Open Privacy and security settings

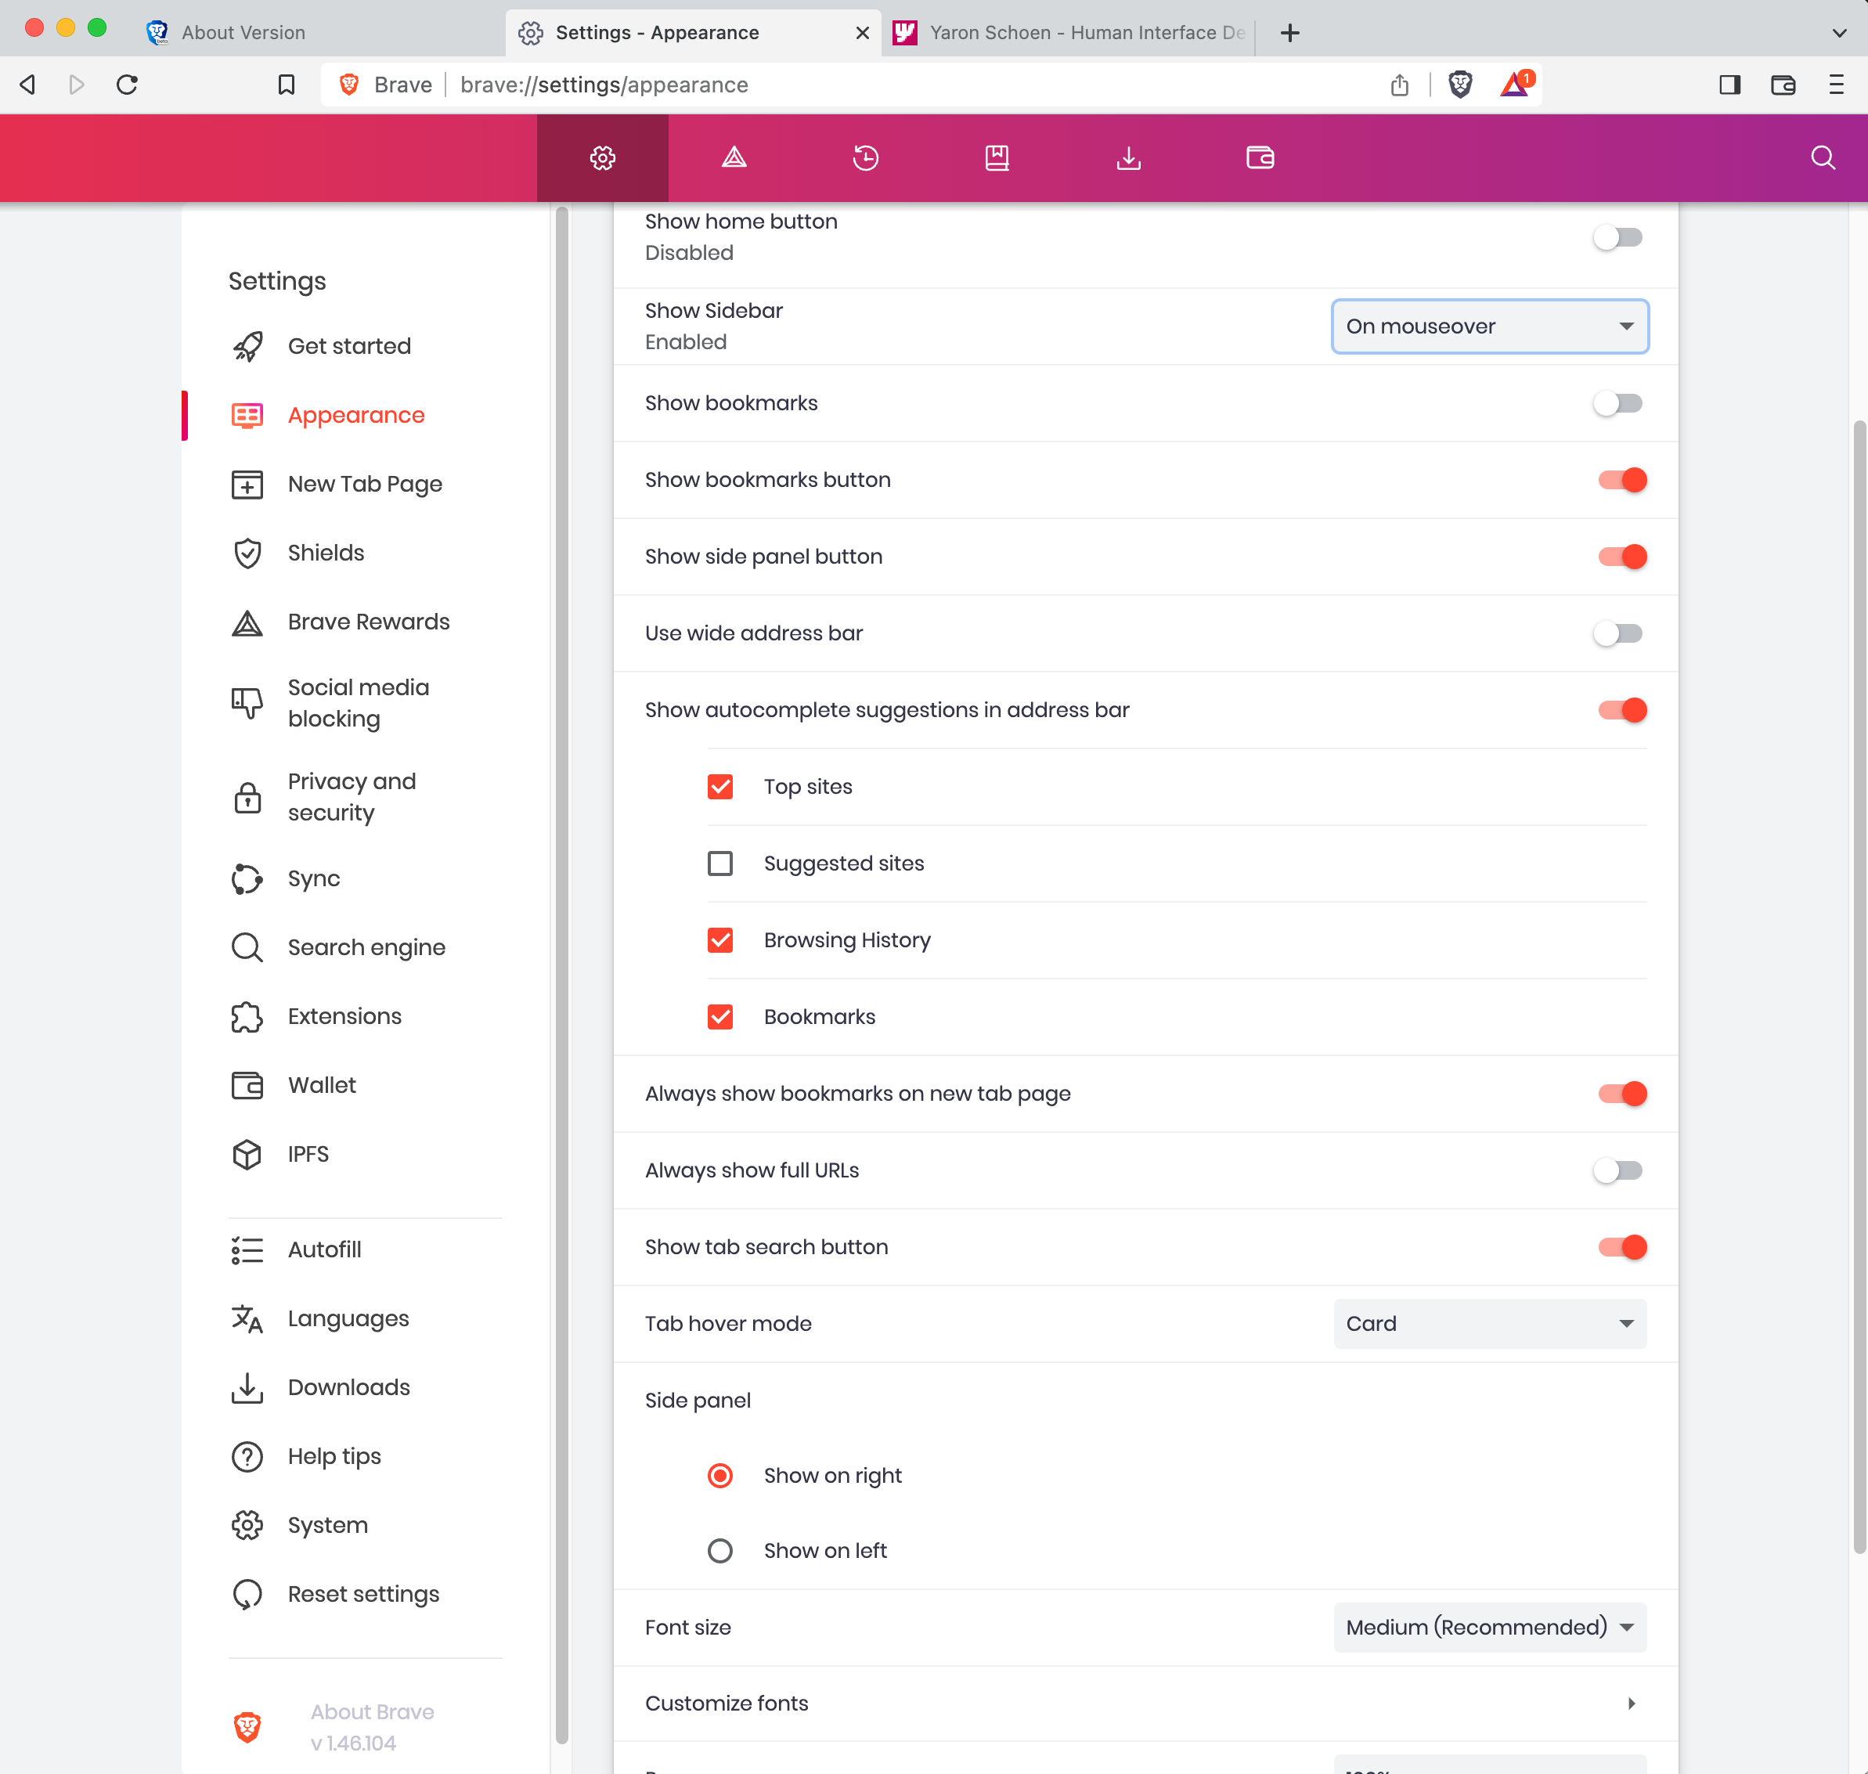(352, 796)
